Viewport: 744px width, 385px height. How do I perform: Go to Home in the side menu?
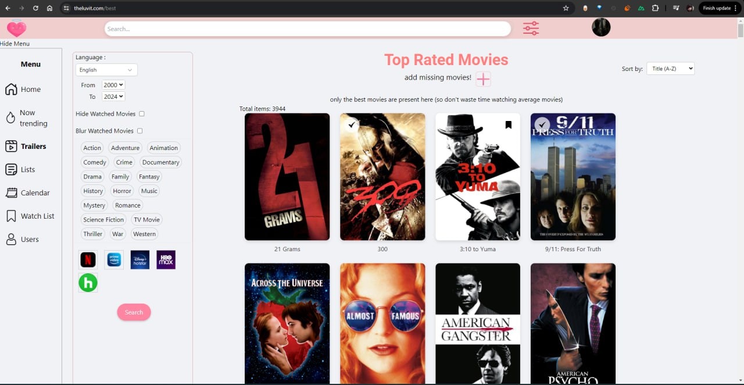(23, 89)
